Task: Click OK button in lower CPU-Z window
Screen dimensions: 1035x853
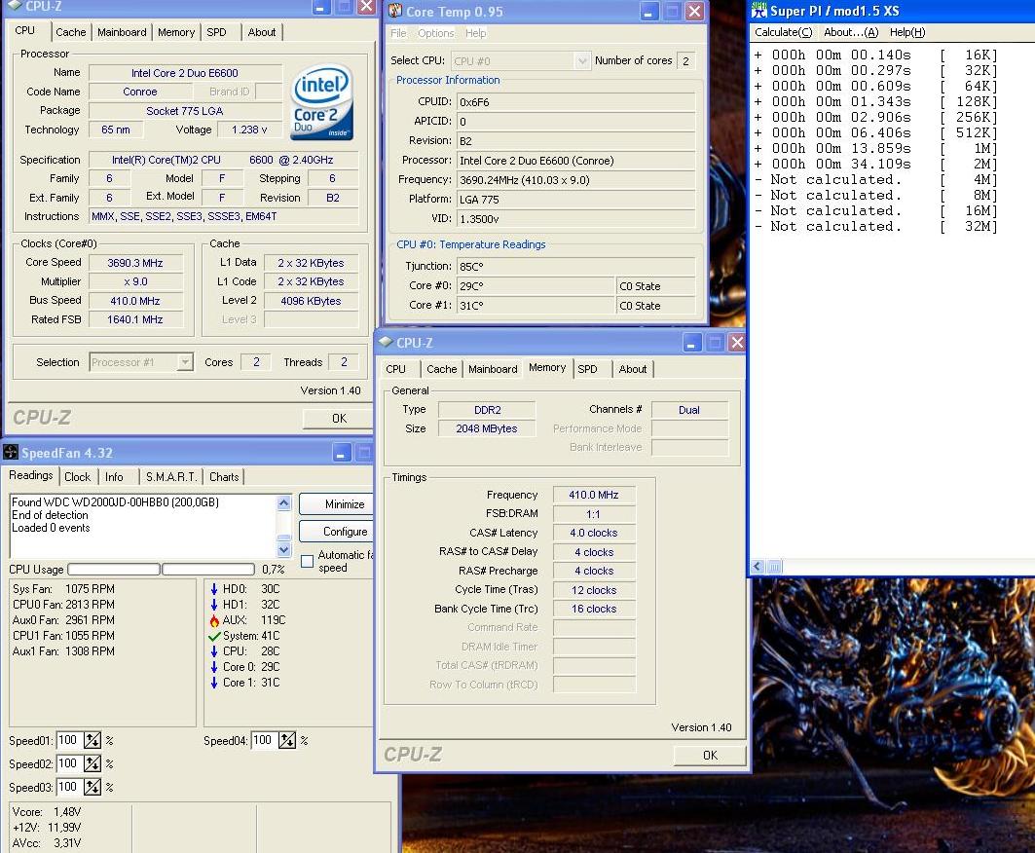Action: (x=710, y=756)
